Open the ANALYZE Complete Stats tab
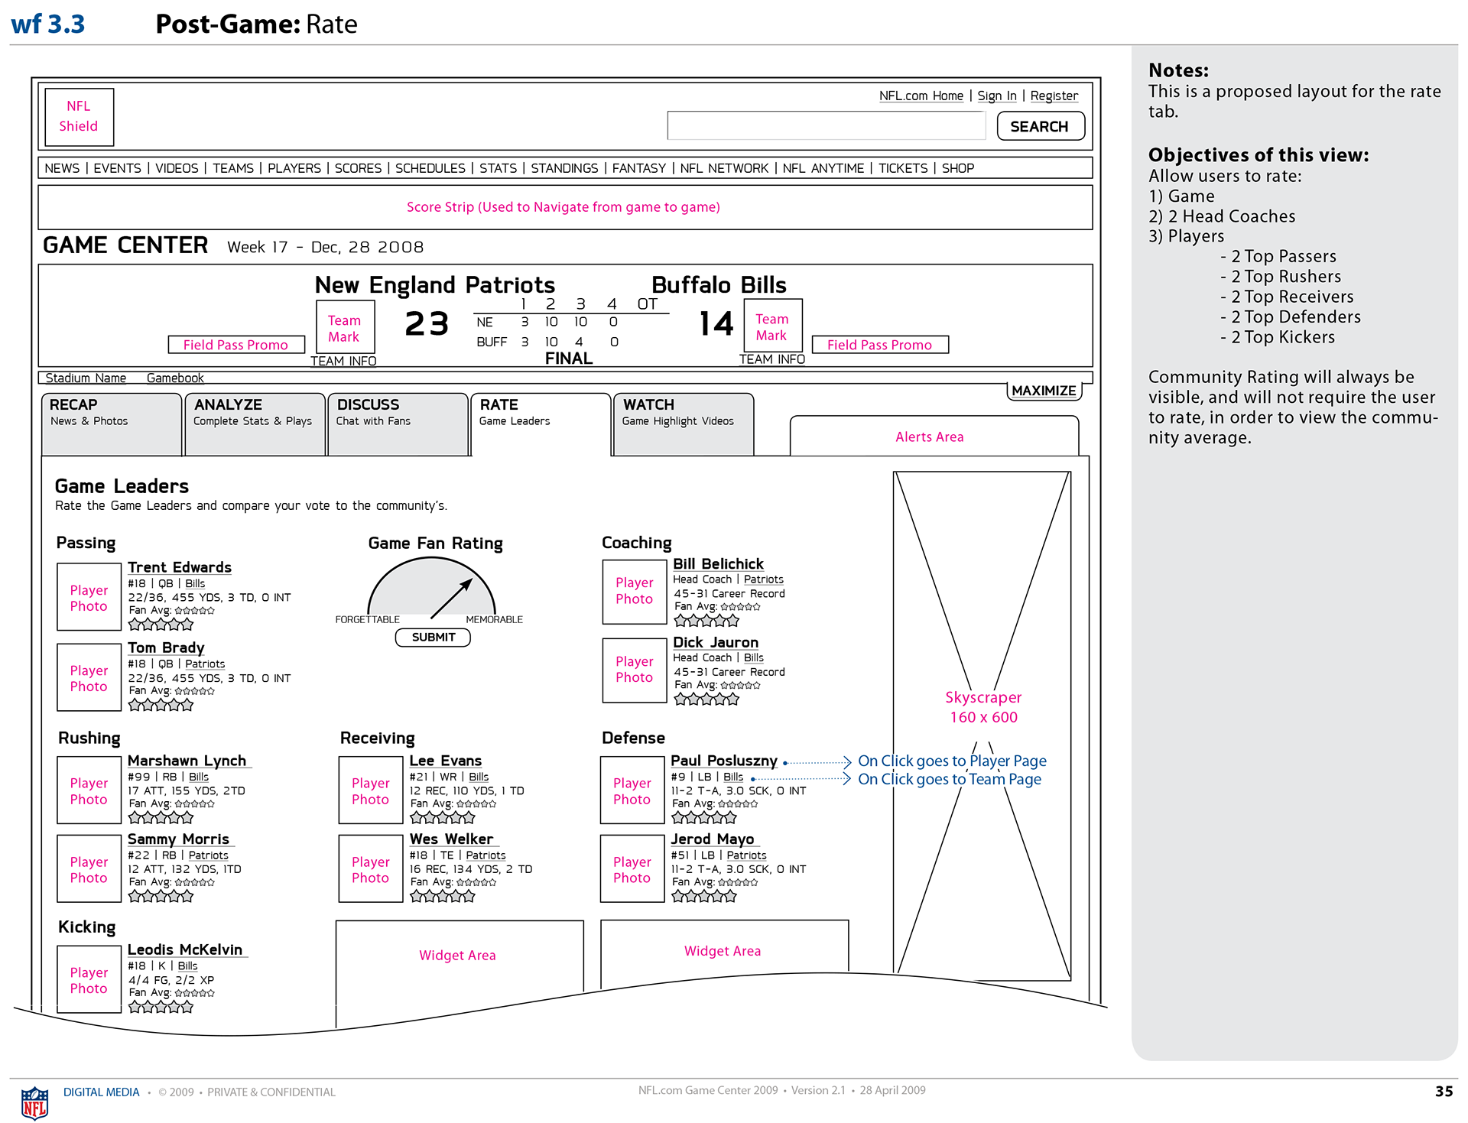The image size is (1468, 1123). (x=255, y=424)
